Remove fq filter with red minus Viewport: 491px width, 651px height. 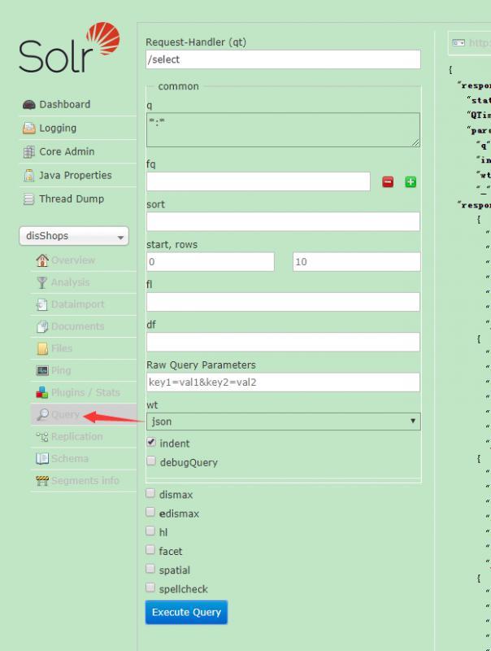coord(388,181)
